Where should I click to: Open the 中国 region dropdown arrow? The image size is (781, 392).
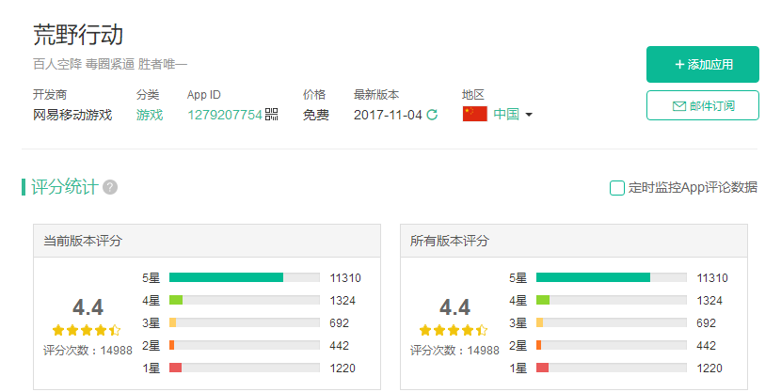(529, 115)
